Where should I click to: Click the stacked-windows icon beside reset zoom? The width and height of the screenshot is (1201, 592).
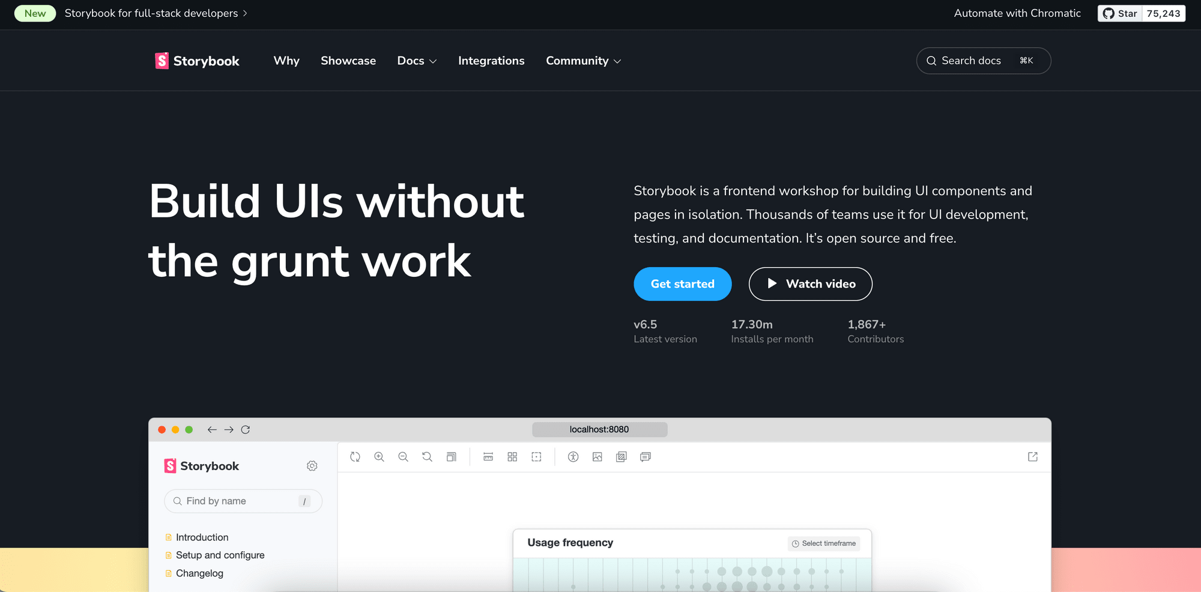click(x=452, y=457)
